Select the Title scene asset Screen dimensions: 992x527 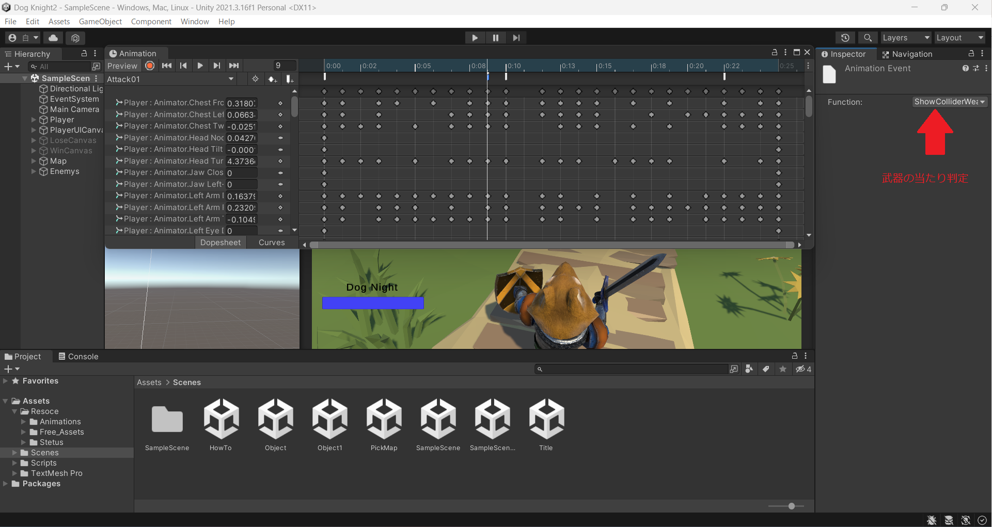coord(546,425)
